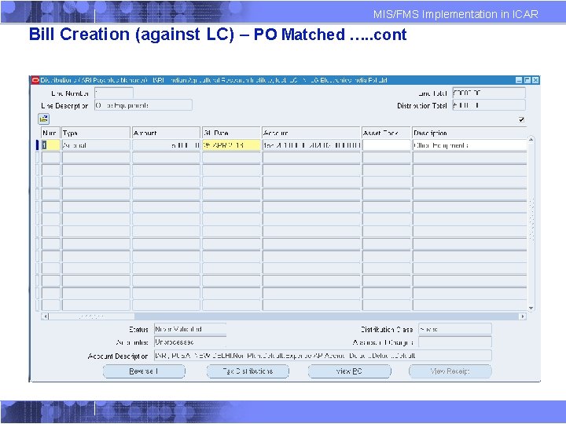Click the vertical scrollbar down arrow
Viewport: 566px width, 424px height.
(531, 308)
